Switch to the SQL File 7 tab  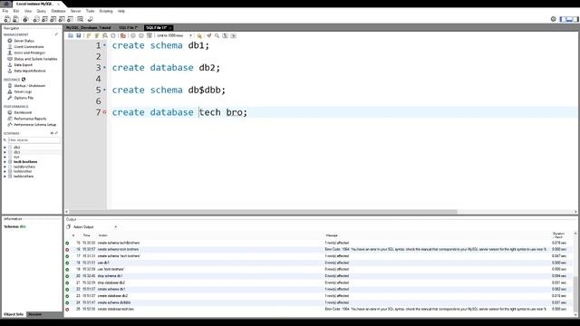tap(128, 28)
